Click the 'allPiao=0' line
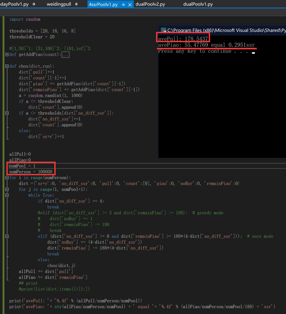 [x=20, y=160]
